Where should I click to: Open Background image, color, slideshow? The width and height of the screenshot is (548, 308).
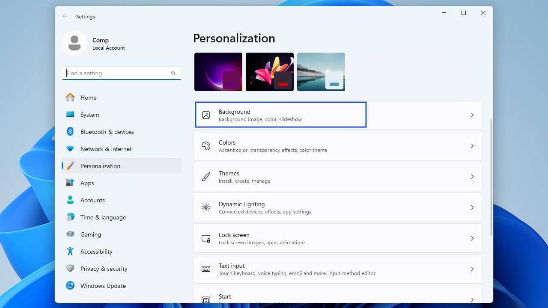click(x=338, y=115)
